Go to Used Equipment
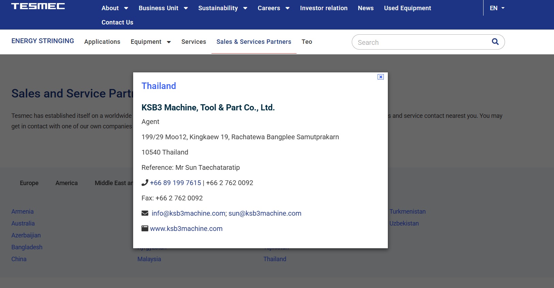 (408, 8)
